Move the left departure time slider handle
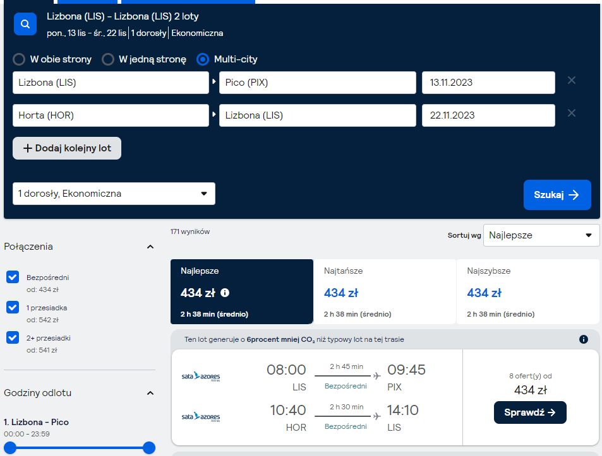 pyautogui.click(x=10, y=448)
